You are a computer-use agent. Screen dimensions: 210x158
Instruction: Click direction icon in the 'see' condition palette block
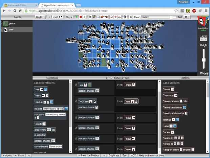click(x=42, y=89)
